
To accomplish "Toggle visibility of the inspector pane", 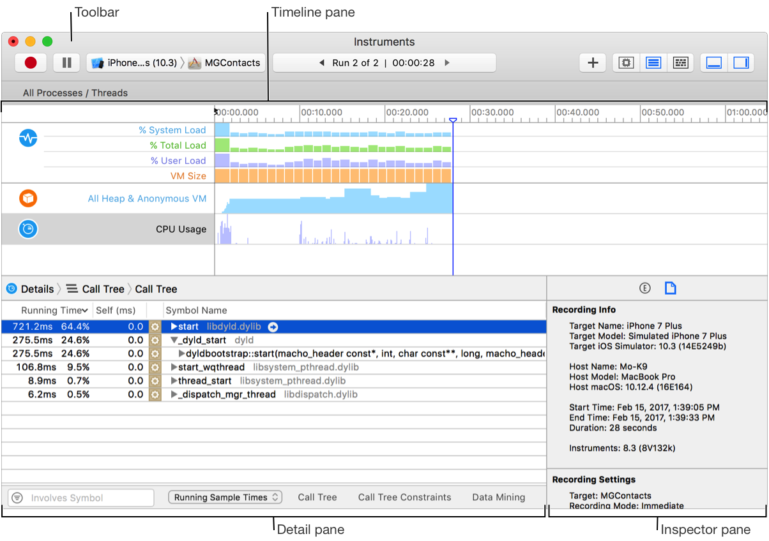I will click(741, 63).
